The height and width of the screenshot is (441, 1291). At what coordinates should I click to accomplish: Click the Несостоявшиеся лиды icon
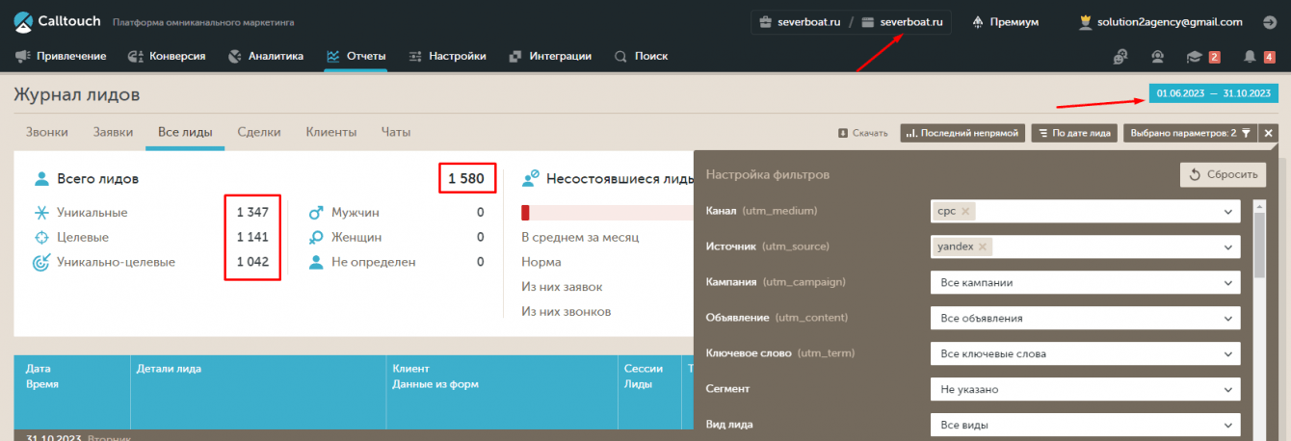530,178
